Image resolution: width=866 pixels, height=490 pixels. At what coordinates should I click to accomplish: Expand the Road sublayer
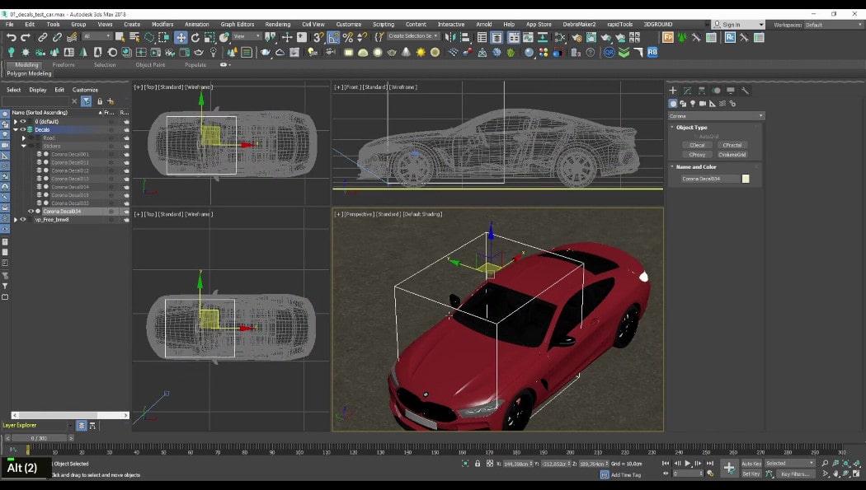pos(24,138)
